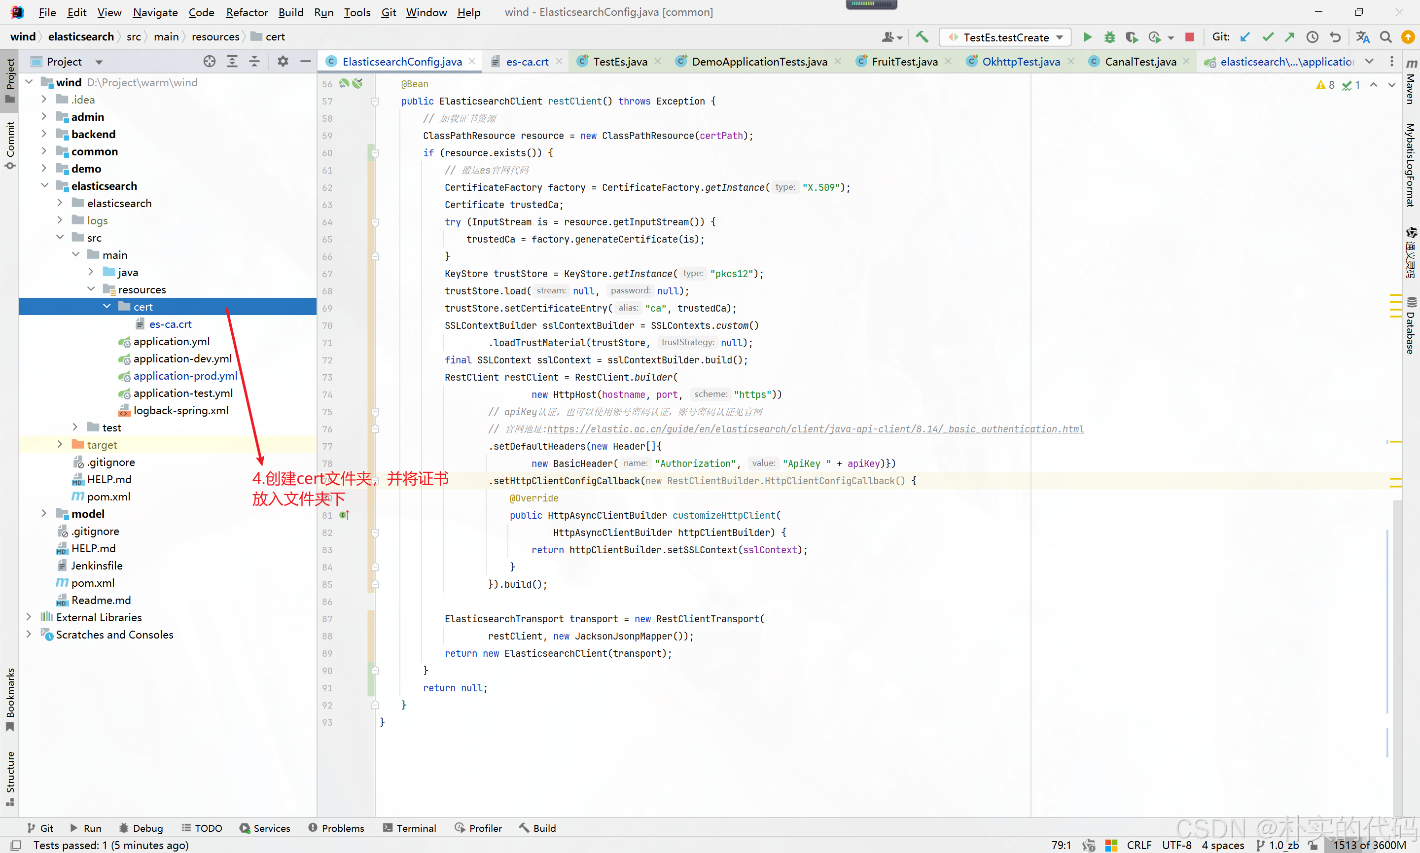This screenshot has height=853, width=1420.
Task: Open the elastic.ac.cn basic authentication link
Action: [815, 429]
